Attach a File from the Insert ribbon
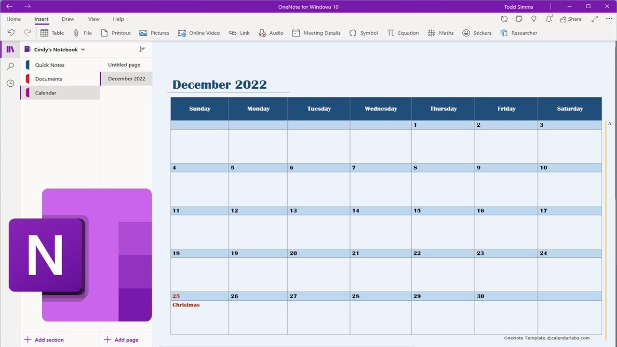This screenshot has height=347, width=617. [x=82, y=33]
